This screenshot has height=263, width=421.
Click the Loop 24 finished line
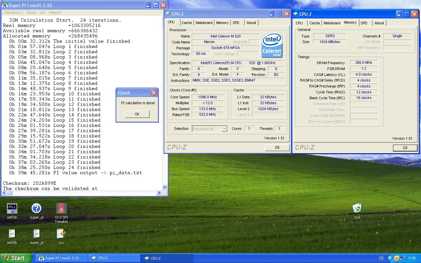point(55,167)
